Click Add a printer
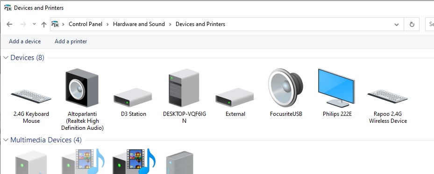 (x=71, y=41)
